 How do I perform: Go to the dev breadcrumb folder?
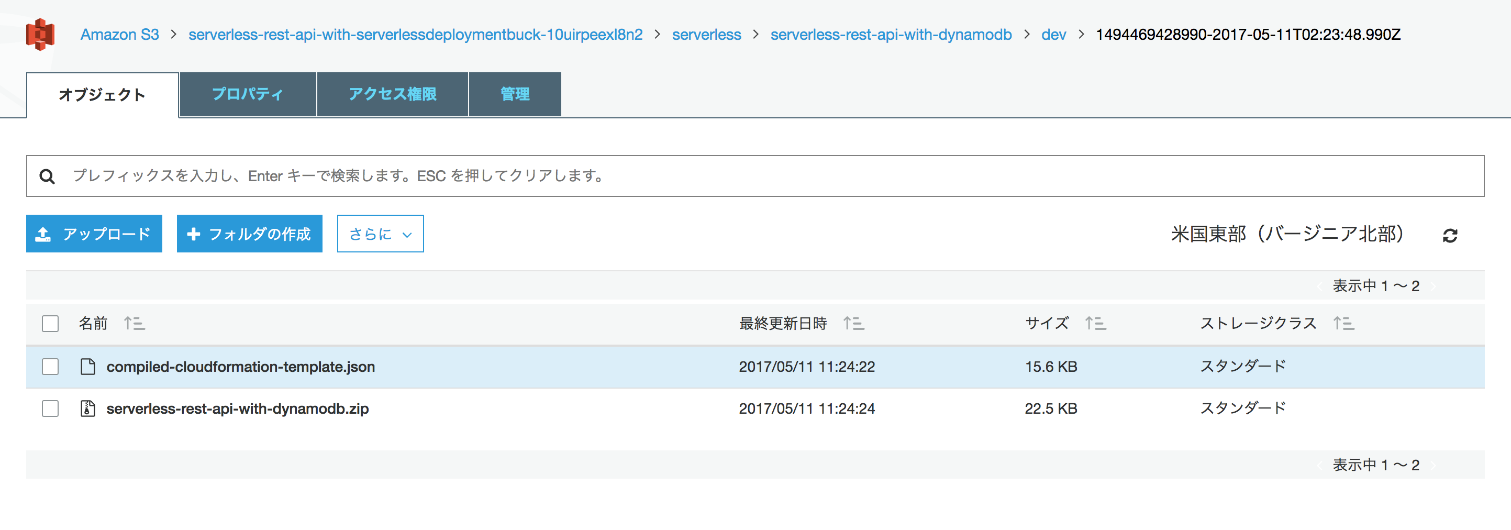1053,35
